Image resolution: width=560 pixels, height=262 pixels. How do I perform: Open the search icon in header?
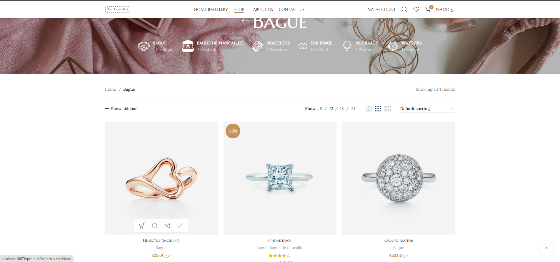point(404,9)
